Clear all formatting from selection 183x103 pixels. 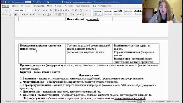coord(51,11)
